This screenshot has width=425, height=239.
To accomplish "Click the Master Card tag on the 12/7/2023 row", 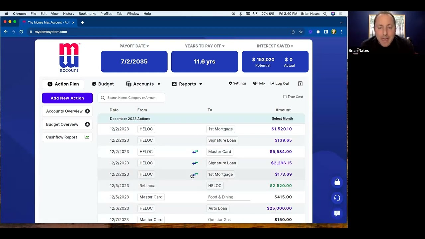I will [151, 220].
